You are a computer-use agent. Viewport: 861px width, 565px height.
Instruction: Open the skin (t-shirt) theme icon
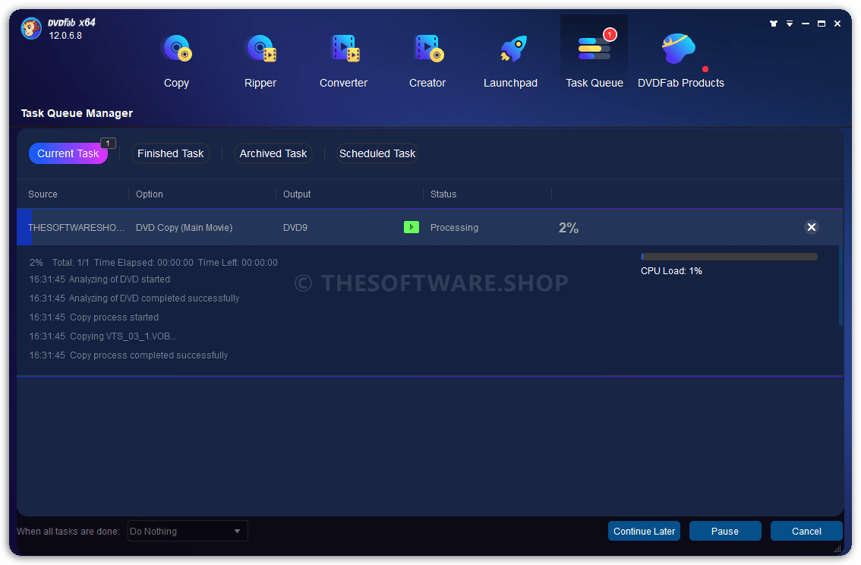coord(774,24)
